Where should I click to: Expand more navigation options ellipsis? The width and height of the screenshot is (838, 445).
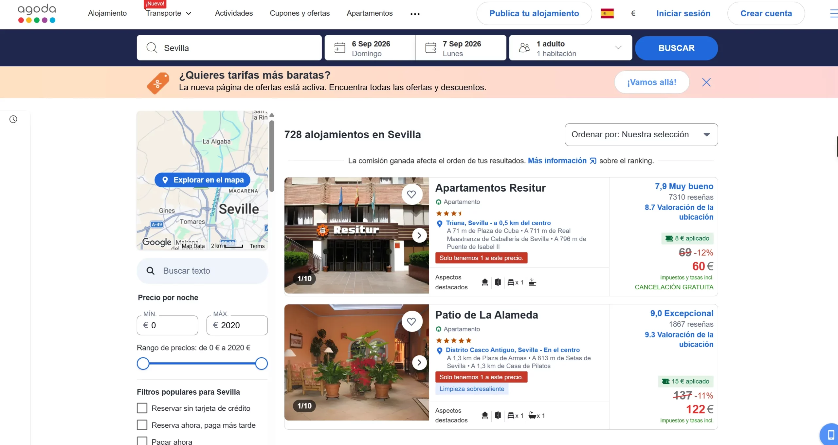pos(415,14)
